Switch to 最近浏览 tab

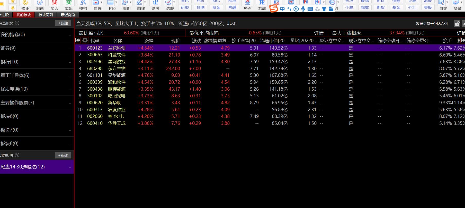tap(68, 15)
